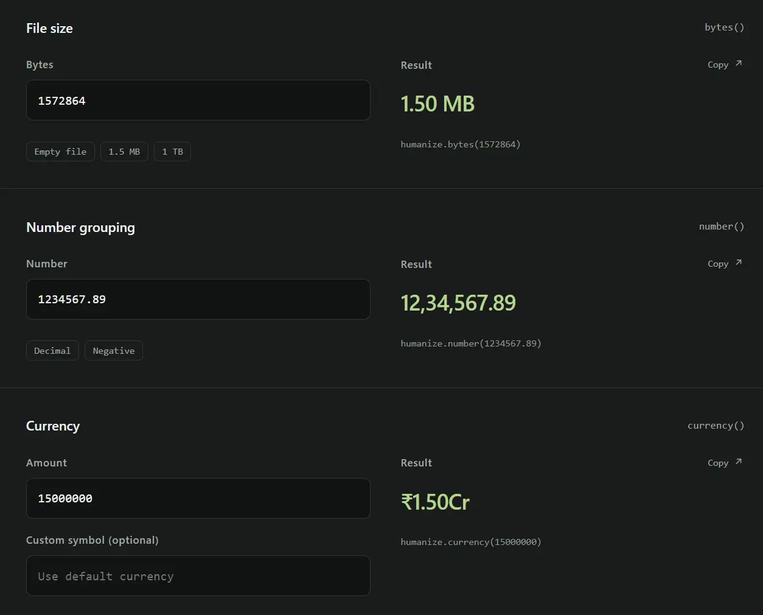Image resolution: width=763 pixels, height=615 pixels.
Task: Focus the Custom symbol optional input
Action: 198,575
